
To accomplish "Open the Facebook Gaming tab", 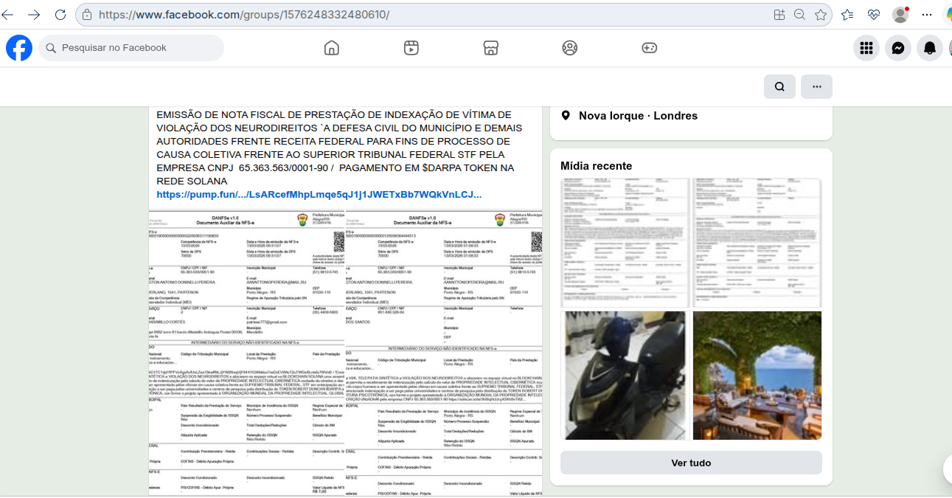I will (649, 48).
